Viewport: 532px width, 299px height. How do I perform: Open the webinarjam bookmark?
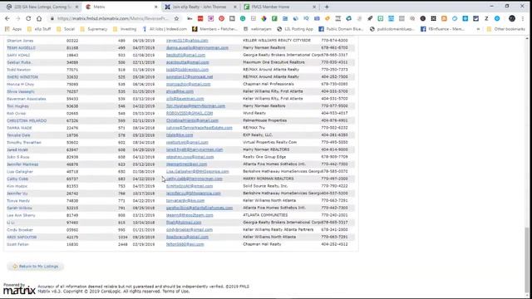(258, 29)
